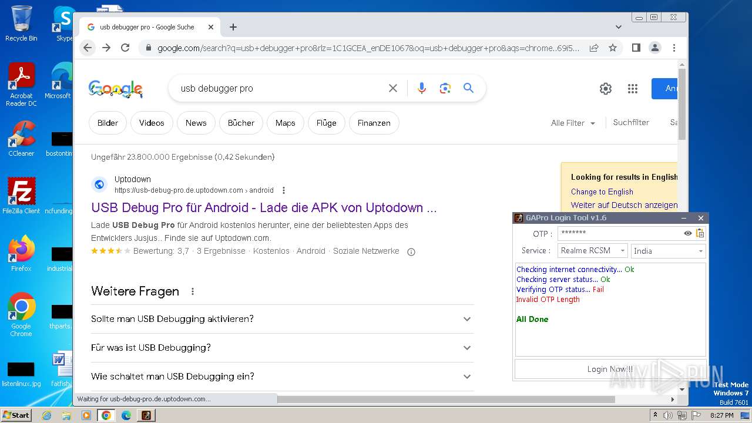This screenshot has height=423, width=752.
Task: Expand Sollte man USB Debugging aktivieren?
Action: coord(282,319)
